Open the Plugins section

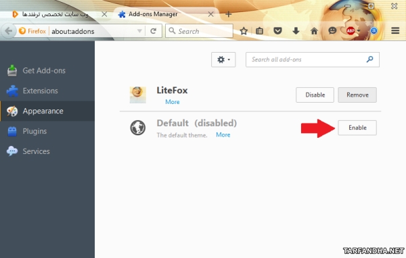(x=47, y=131)
